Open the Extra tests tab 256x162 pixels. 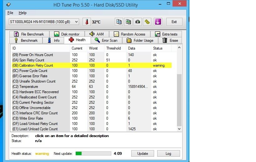[x=166, y=34]
